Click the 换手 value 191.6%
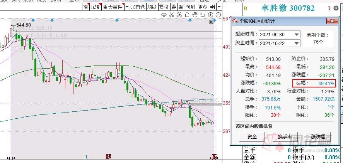343x163 pixels. pos(273,108)
